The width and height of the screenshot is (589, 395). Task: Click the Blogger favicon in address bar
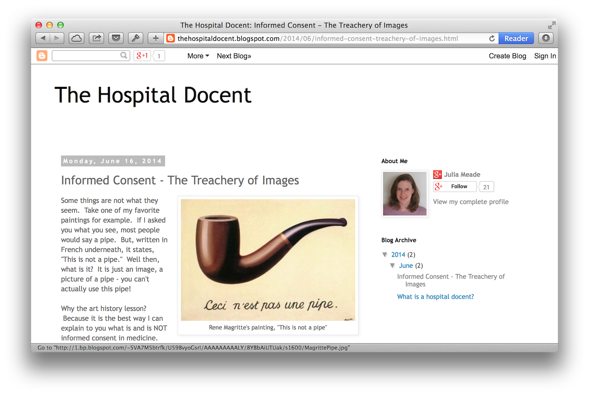click(170, 38)
